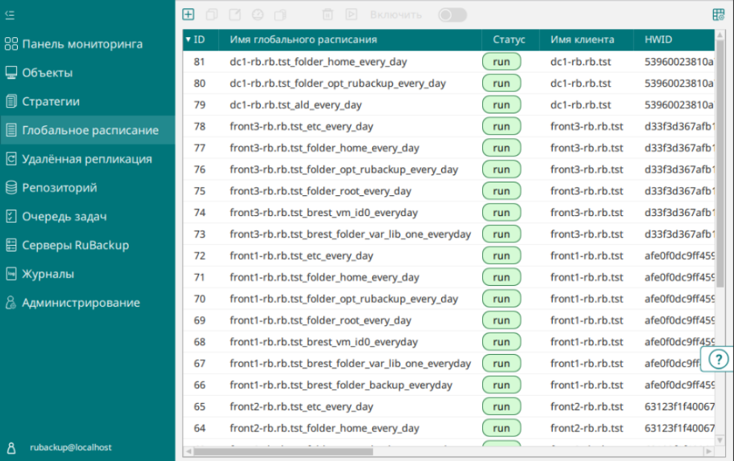Click the toolbar icon right of the clock
734x461 pixels.
tap(280, 15)
